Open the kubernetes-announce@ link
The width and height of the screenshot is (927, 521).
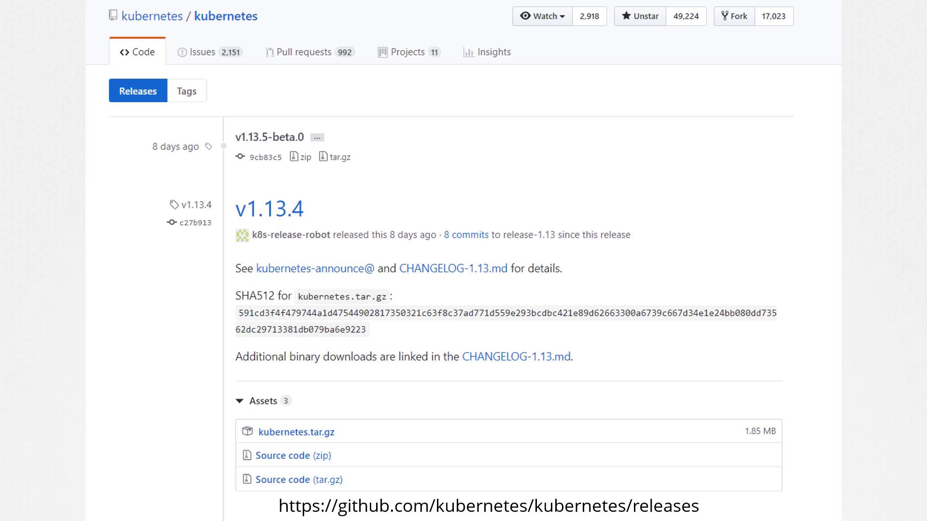point(315,268)
